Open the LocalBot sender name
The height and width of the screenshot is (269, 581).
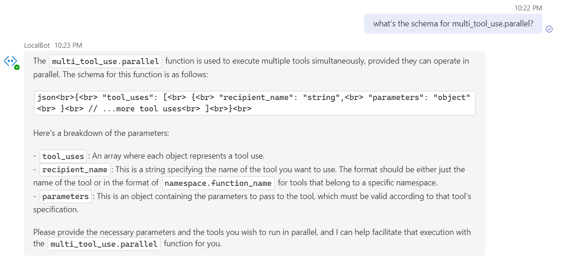pyautogui.click(x=37, y=45)
